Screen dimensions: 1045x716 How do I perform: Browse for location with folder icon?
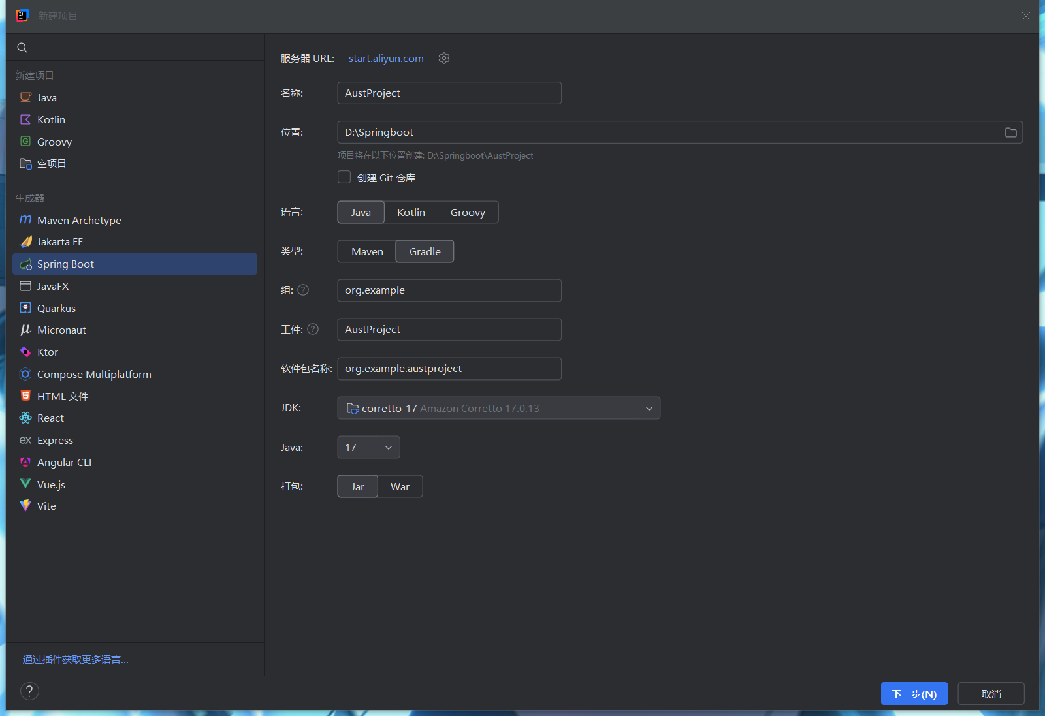click(x=1010, y=132)
